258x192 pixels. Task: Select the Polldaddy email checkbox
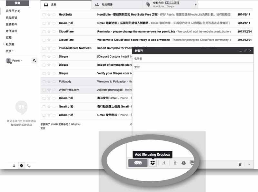[x=44, y=82]
